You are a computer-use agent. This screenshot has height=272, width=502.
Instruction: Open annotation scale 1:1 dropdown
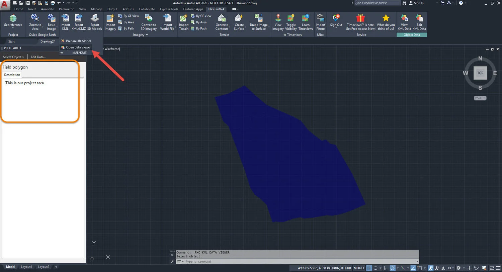coord(451,268)
